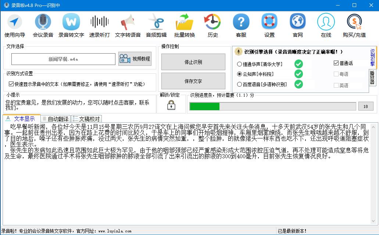The image size is (379, 235).
Task: Open 购买/充值 dollar icon
Action: tap(354, 22)
